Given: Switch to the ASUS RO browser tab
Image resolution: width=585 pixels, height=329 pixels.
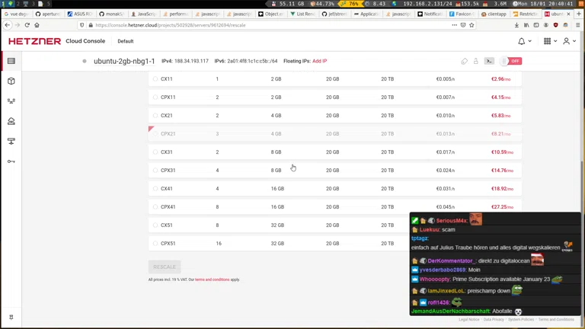Looking at the screenshot, I should coord(80,14).
